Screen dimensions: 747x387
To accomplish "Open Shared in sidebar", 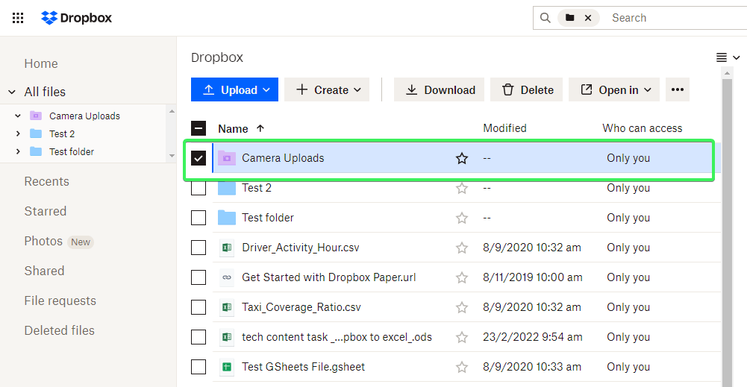I will click(x=44, y=271).
